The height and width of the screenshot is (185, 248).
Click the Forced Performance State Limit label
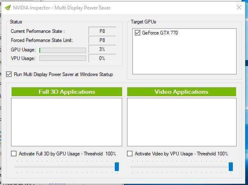coord(42,40)
